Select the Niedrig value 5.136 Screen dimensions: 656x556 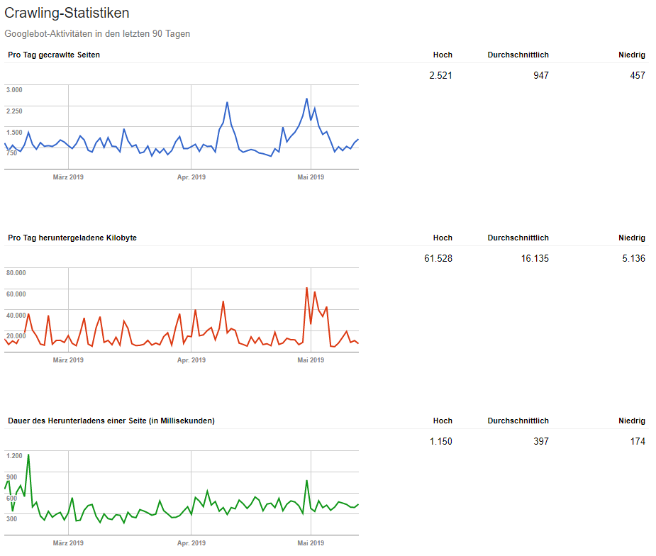[x=633, y=258]
